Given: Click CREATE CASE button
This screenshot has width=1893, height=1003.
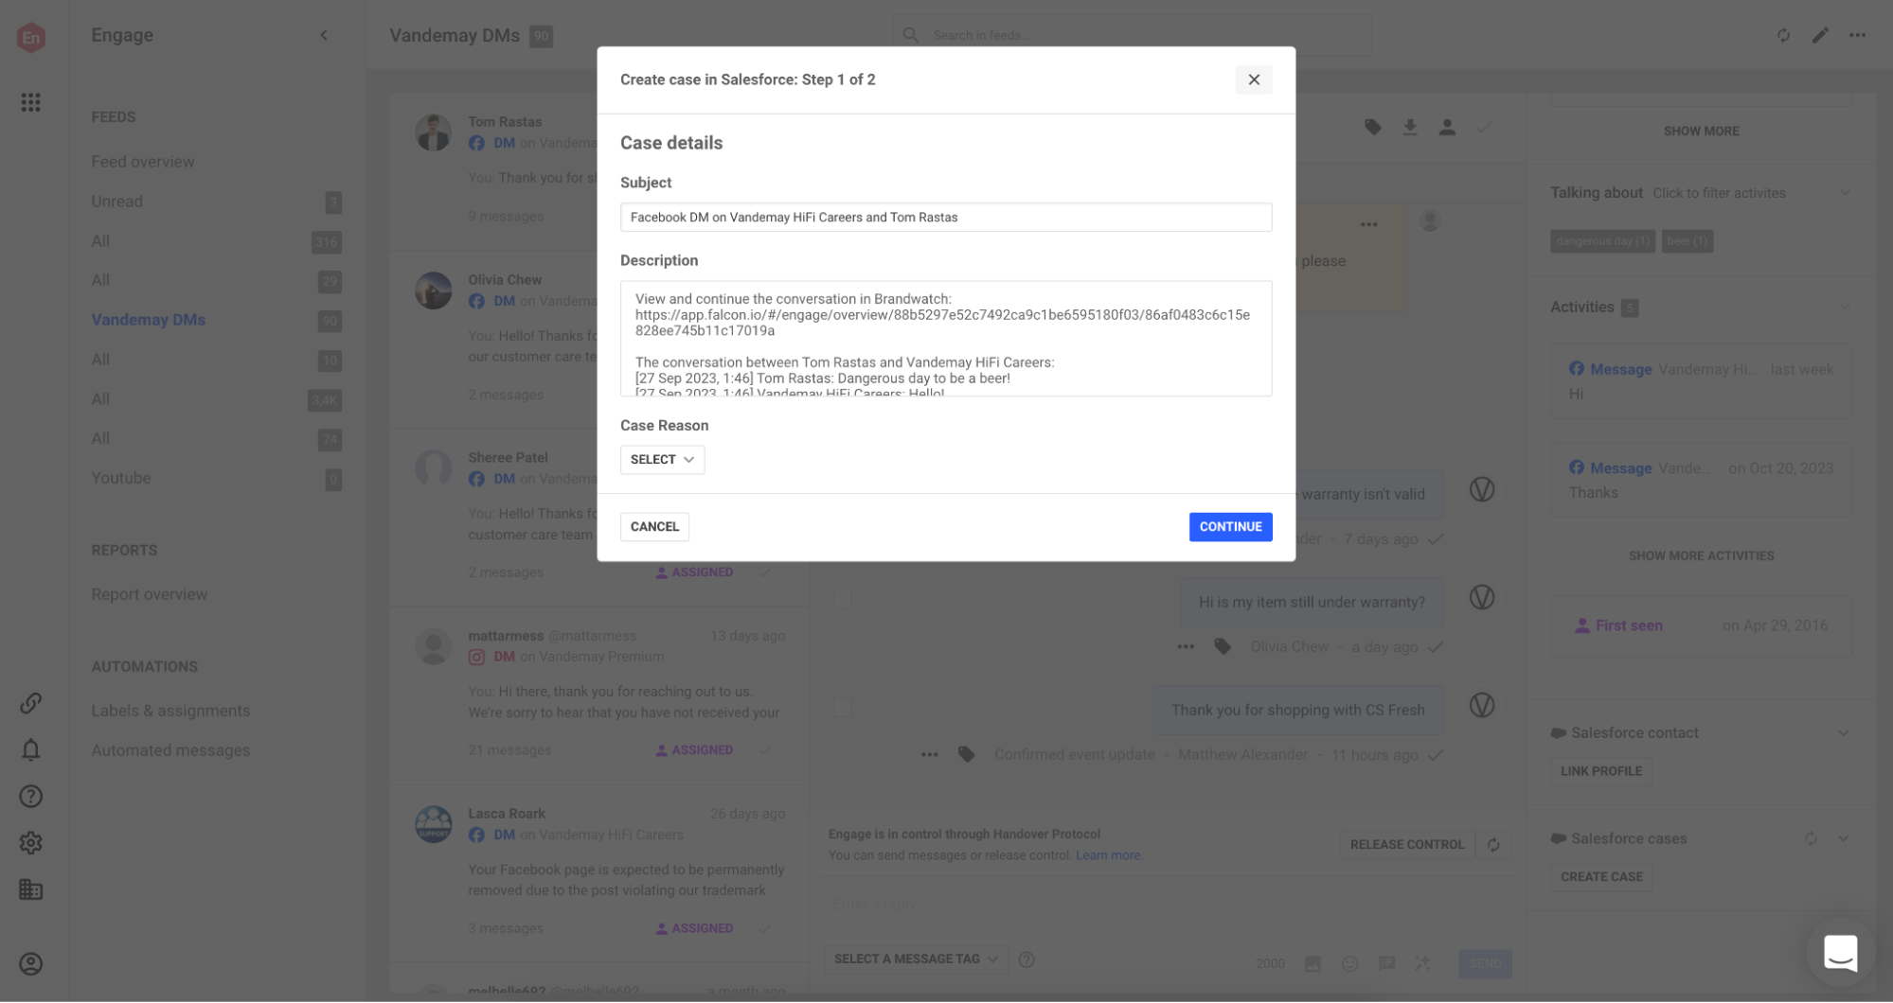Looking at the screenshot, I should pos(1601,877).
